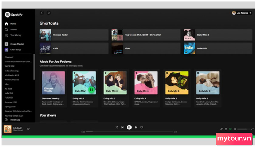Open the Daily Mix 3 cover
Image resolution: width=255 pixels, height=148 pixels.
click(x=115, y=83)
